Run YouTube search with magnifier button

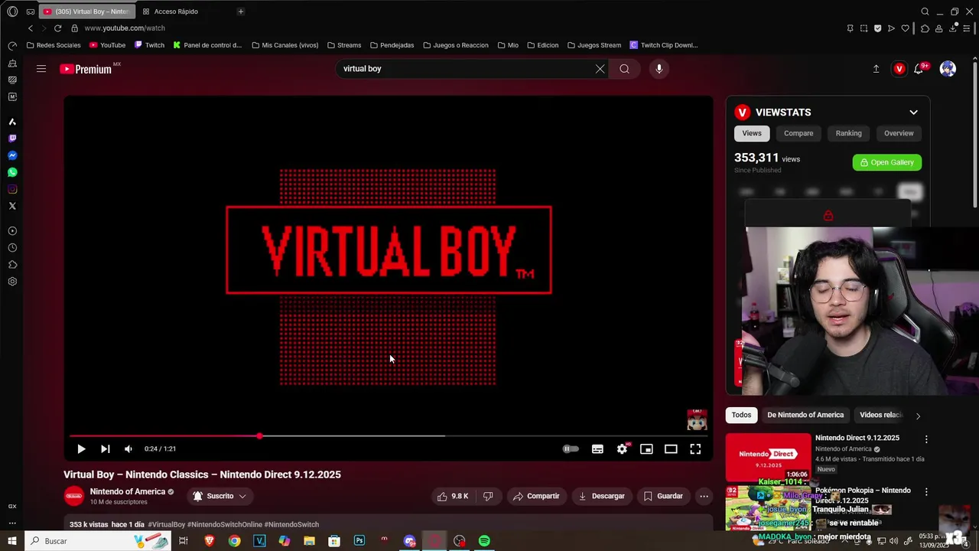pos(625,69)
